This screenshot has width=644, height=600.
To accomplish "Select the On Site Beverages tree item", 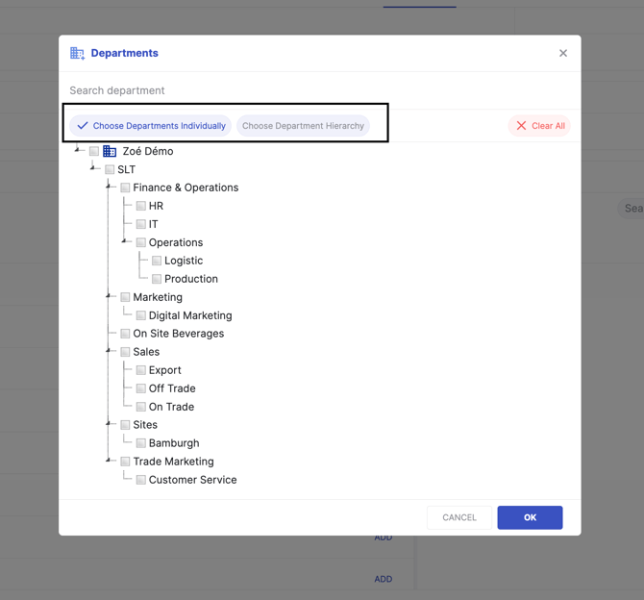I will (178, 334).
